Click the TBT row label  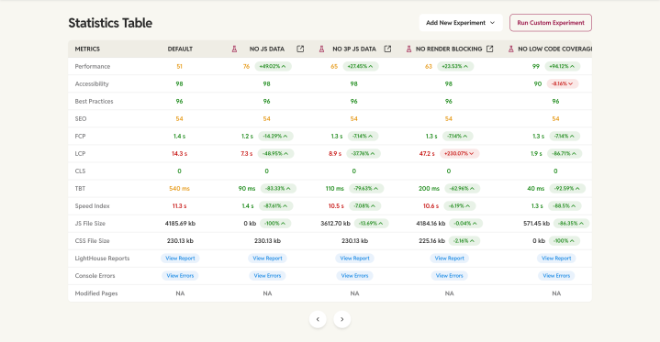(x=80, y=189)
